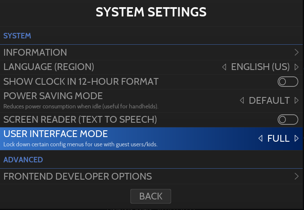The image size is (304, 210).
Task: Open User Interface Mode Full value
Action: click(278, 138)
